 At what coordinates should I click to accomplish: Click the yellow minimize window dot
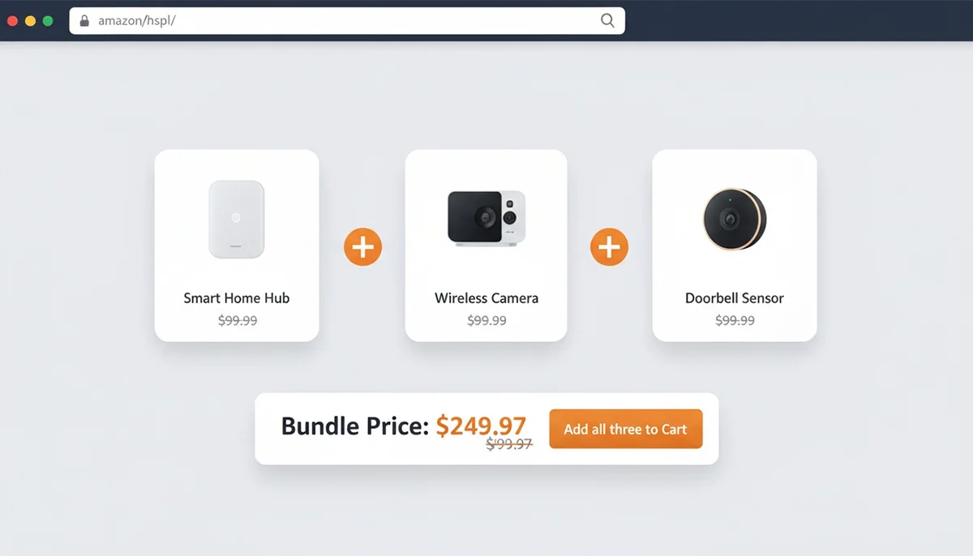[30, 21]
